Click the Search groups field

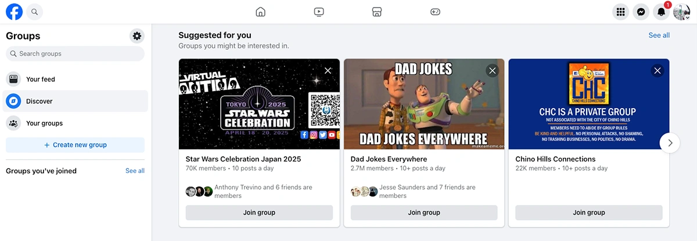[75, 54]
